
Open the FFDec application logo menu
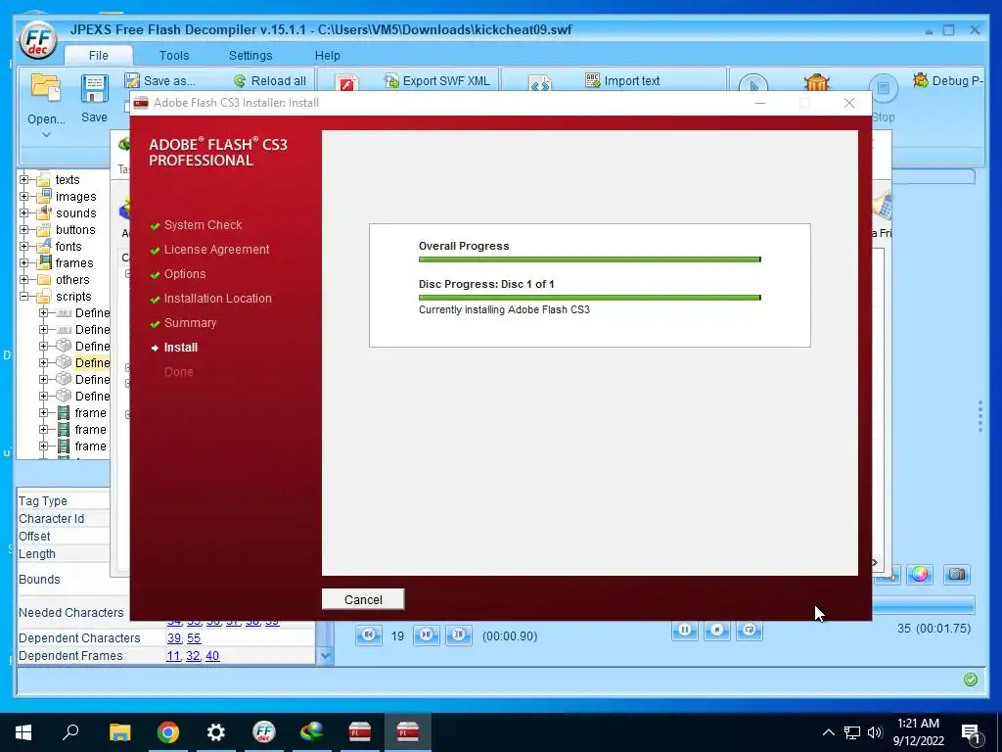[x=38, y=40]
